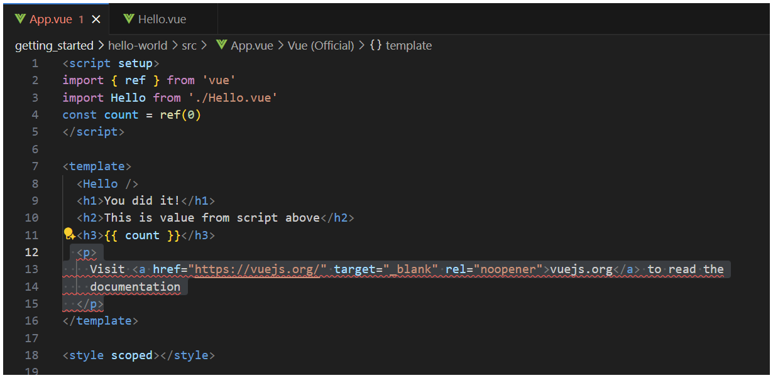Click the https://vuejs.org/ link in code
The height and width of the screenshot is (378, 773).
(x=260, y=269)
